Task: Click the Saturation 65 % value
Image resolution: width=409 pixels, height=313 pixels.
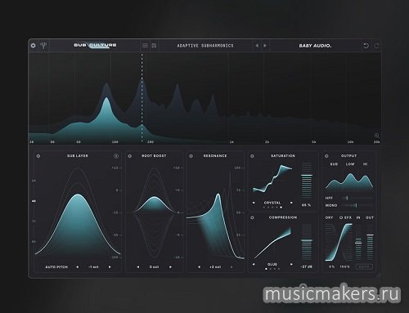Action: click(x=307, y=205)
